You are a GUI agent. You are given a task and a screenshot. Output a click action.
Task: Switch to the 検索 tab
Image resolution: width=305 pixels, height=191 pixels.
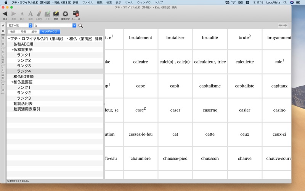point(13,32)
